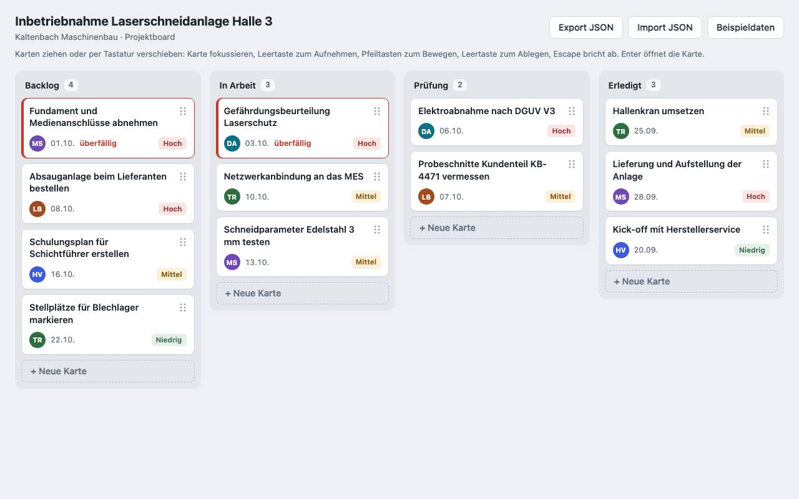
Task: Click drag handle of Netzwerkanbindung an das MES
Action: [377, 177]
